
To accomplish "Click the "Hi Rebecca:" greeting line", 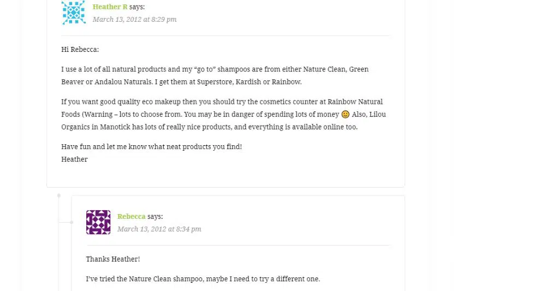I will 80,50.
